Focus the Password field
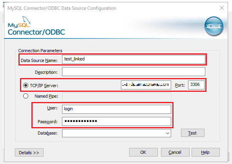The image size is (232, 164). [x=117, y=121]
